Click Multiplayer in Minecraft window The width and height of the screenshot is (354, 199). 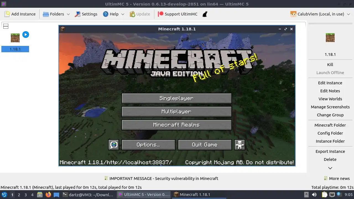tap(176, 112)
